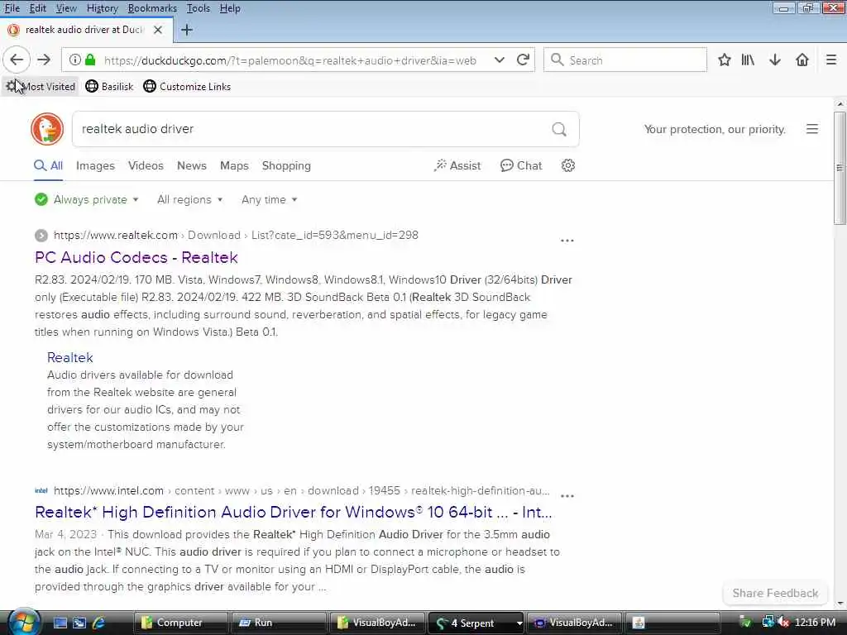Click Show Desktop in quick launch
Viewport: 847px width, 635px height.
pos(60,623)
